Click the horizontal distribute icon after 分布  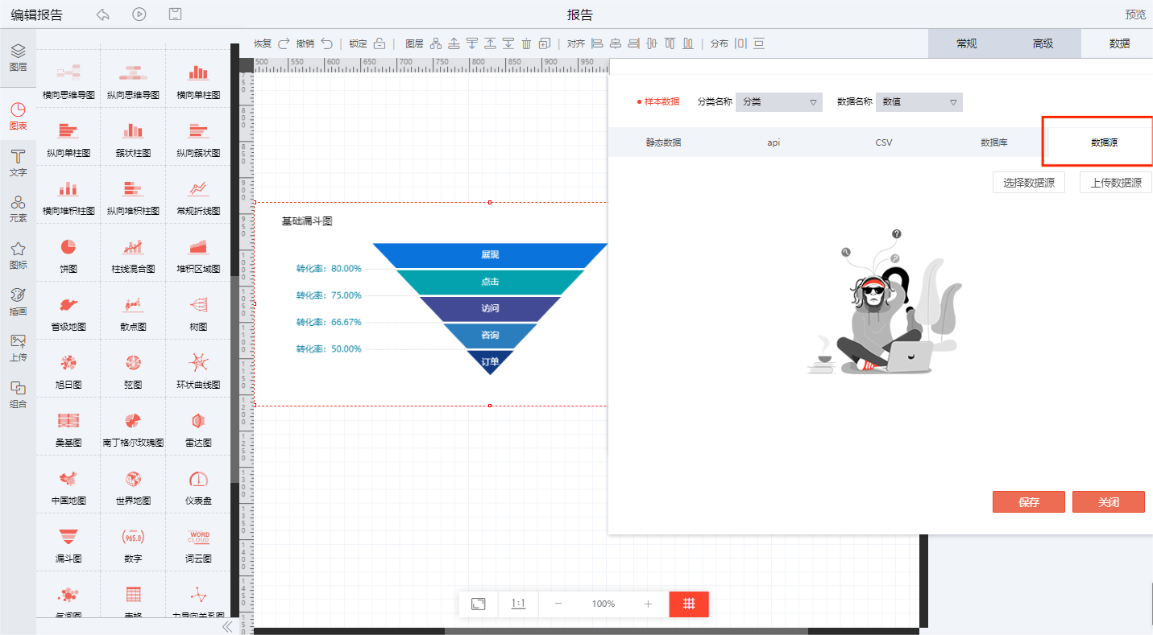click(741, 43)
